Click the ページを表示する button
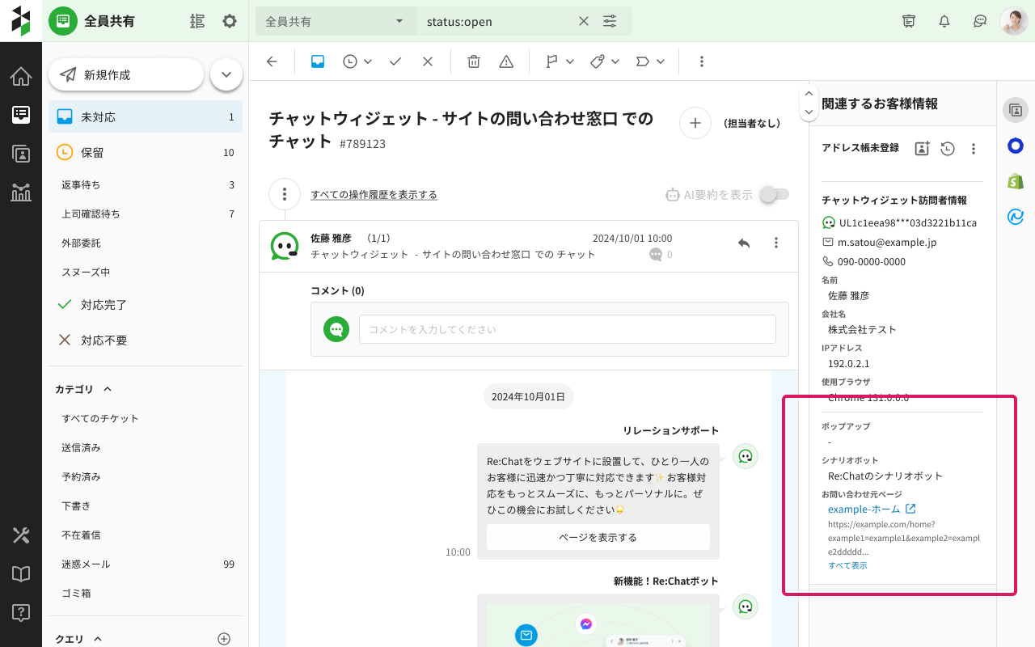Screen dimensions: 1035x647 598,537
